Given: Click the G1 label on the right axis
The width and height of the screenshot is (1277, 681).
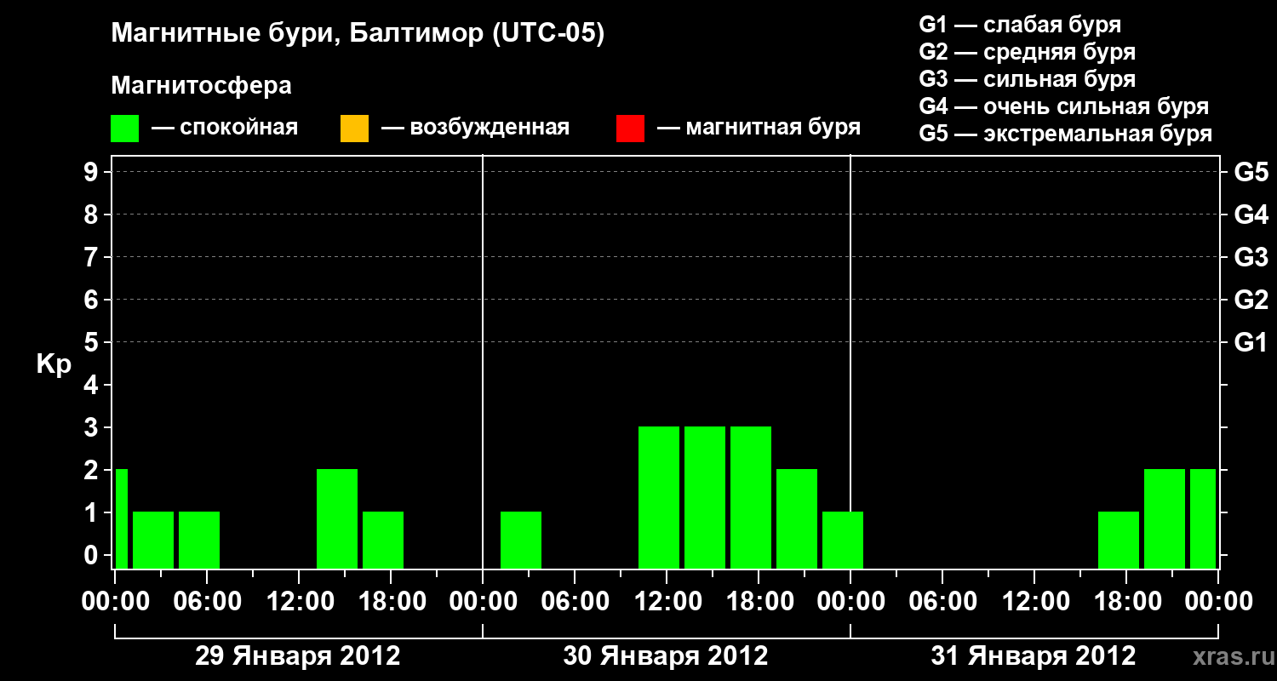Looking at the screenshot, I should [x=1251, y=342].
